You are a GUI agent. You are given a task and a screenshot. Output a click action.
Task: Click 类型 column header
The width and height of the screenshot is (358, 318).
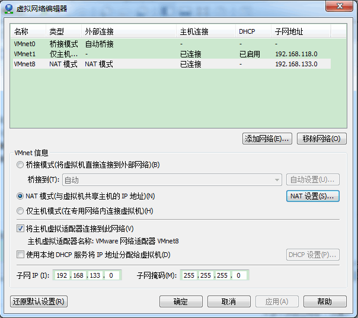coord(63,31)
